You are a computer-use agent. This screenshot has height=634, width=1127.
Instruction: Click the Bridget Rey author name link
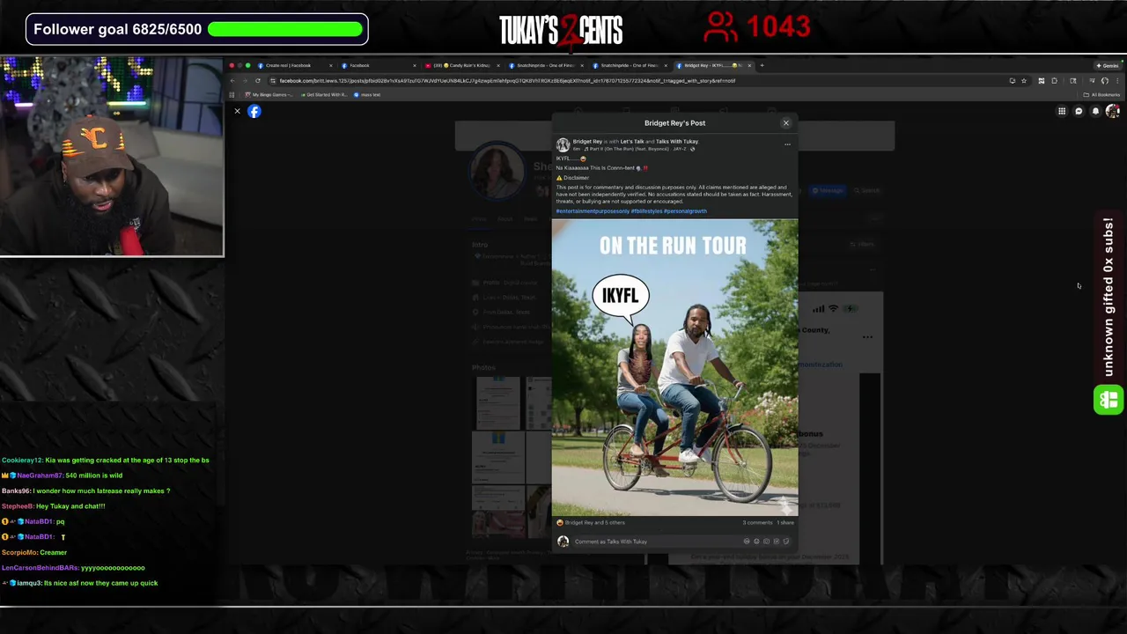[587, 142]
